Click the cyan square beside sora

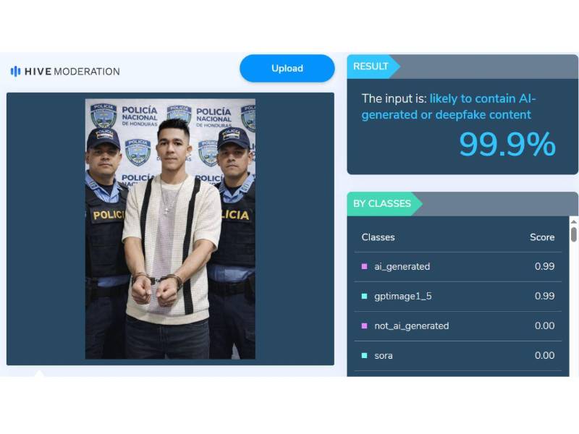coord(365,355)
